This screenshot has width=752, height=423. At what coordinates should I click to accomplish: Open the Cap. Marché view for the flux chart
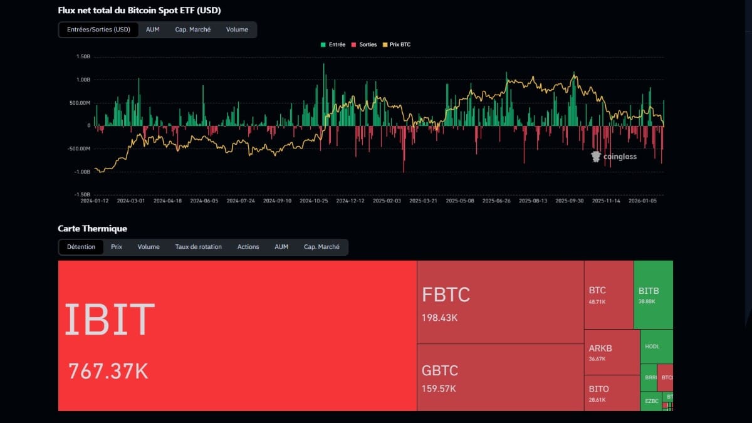point(192,29)
